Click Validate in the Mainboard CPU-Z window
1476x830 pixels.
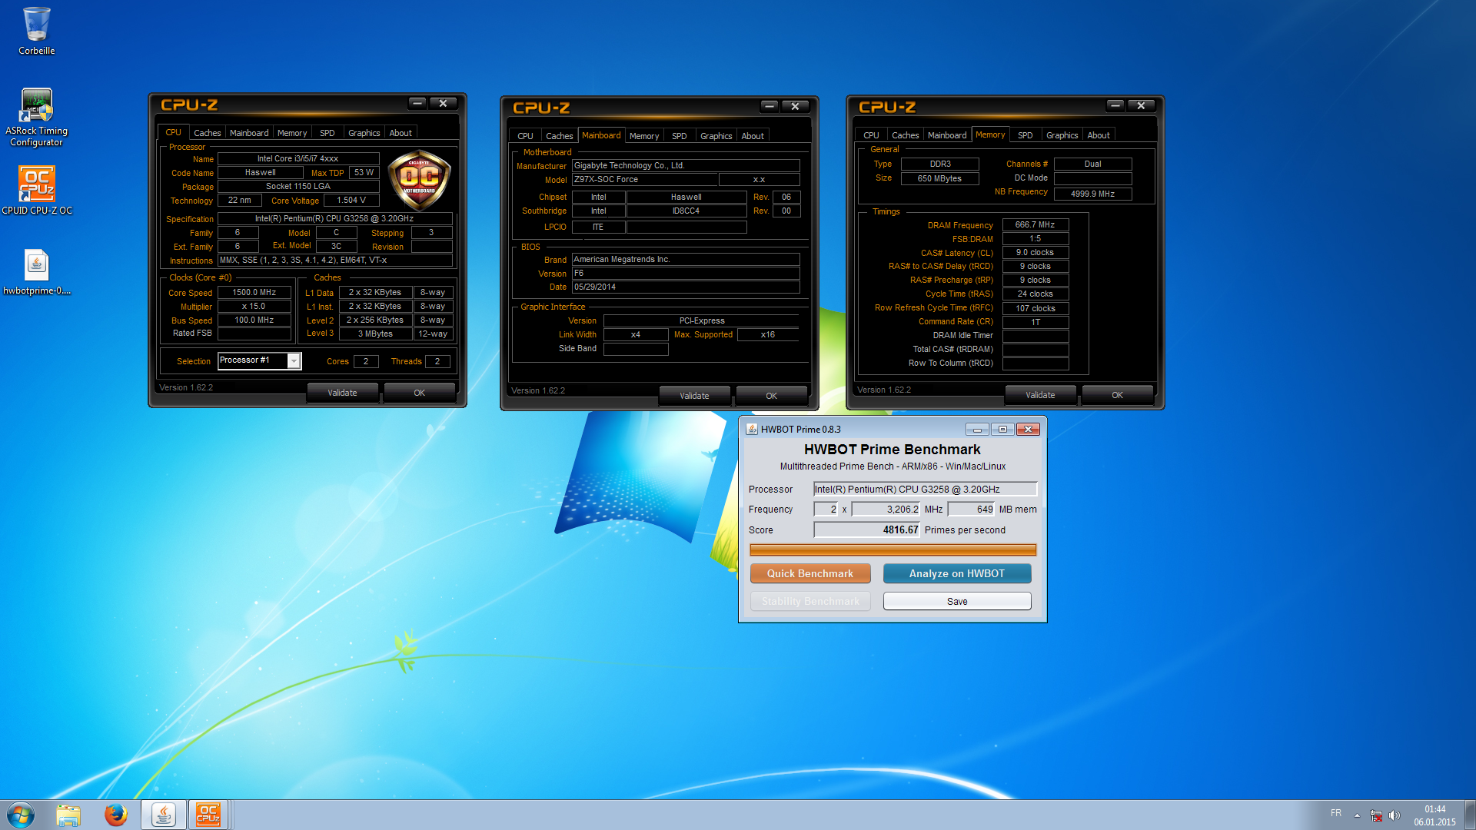point(694,396)
